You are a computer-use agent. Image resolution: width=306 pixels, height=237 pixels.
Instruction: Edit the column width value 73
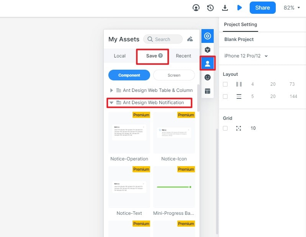point(292,84)
